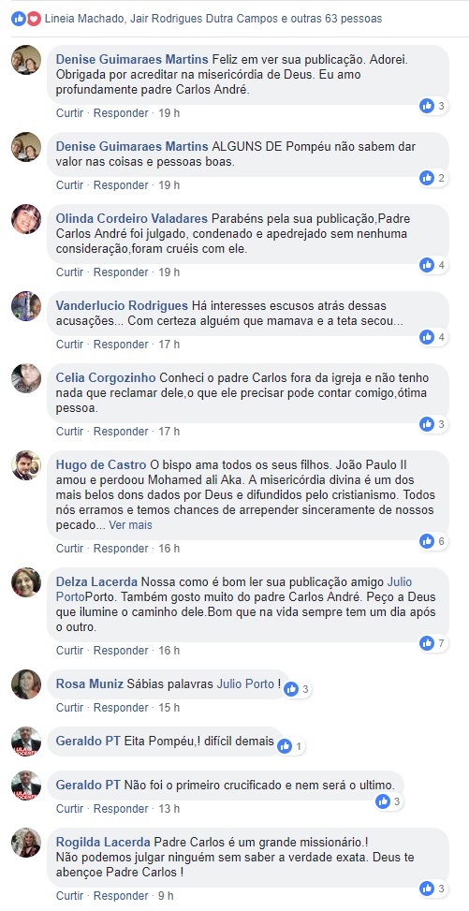Like the crucificado comment by Geraldo PT with Curtir
The image size is (469, 911).
pos(69,809)
